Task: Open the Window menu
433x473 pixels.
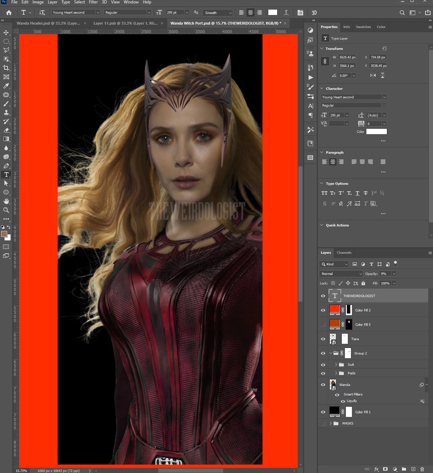Action: [x=131, y=2]
